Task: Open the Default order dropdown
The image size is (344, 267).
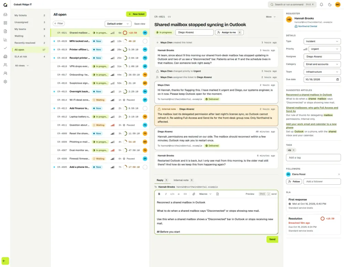Action: (x=118, y=24)
